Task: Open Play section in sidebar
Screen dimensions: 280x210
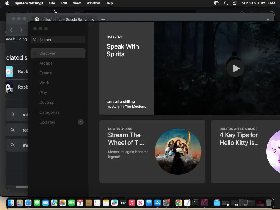Action: (x=58, y=92)
